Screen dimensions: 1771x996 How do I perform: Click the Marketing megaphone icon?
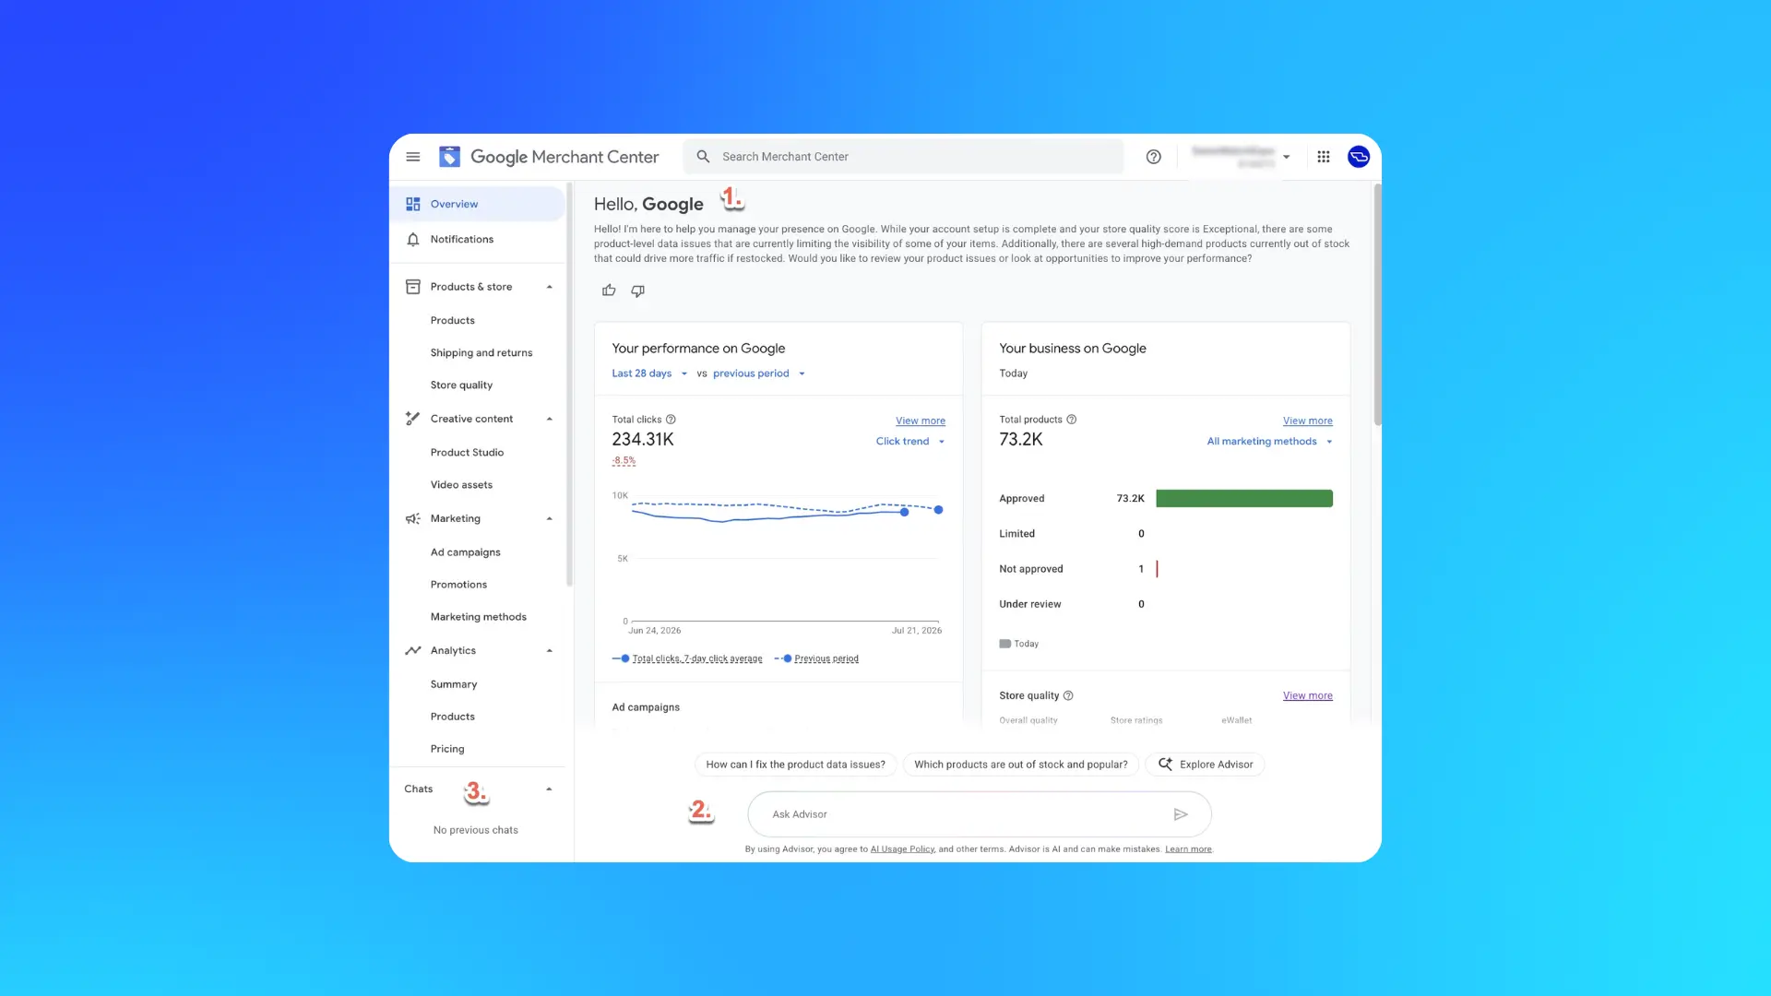click(x=413, y=518)
